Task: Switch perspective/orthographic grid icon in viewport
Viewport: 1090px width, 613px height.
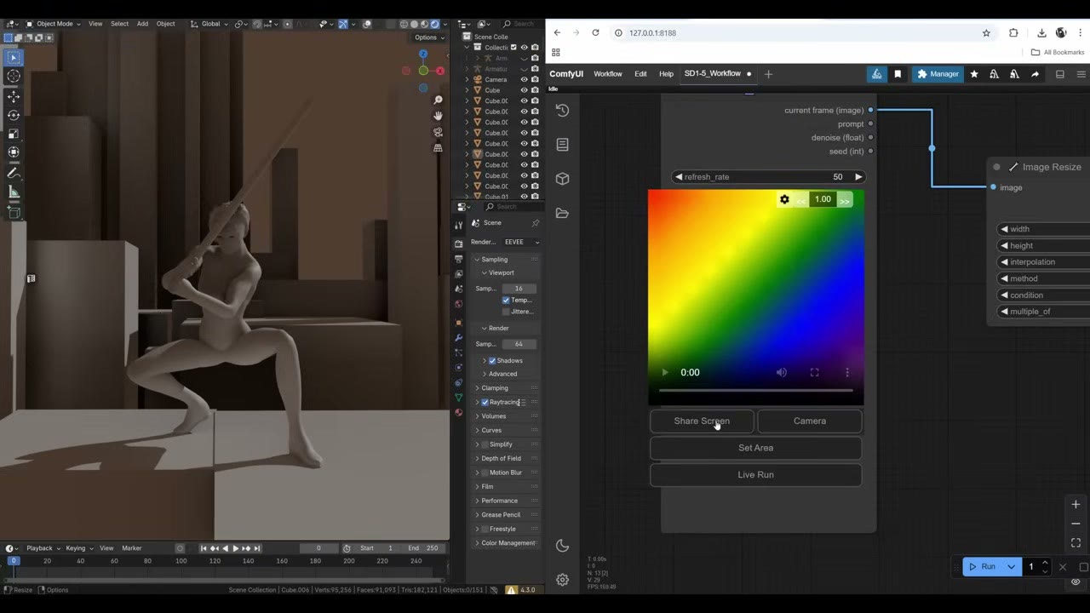Action: 438,147
